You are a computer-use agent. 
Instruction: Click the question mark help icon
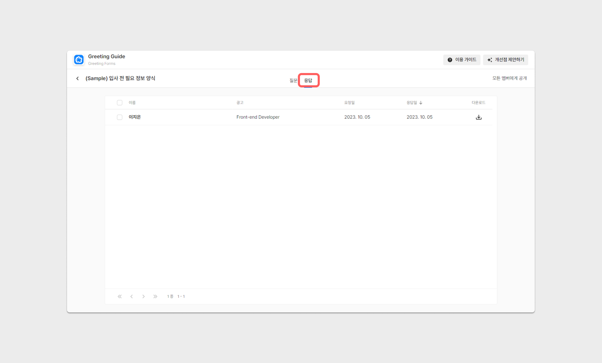(450, 60)
